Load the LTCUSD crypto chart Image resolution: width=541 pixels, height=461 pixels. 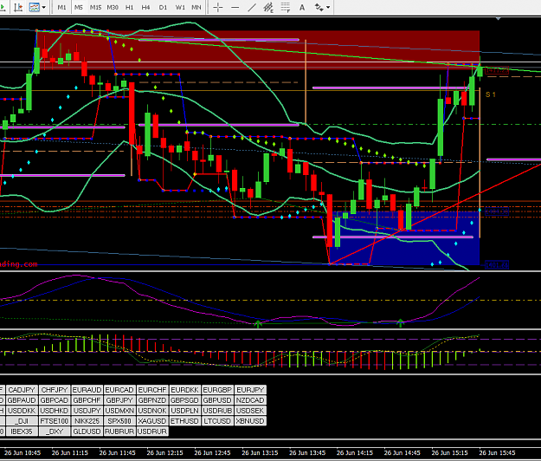(x=217, y=421)
